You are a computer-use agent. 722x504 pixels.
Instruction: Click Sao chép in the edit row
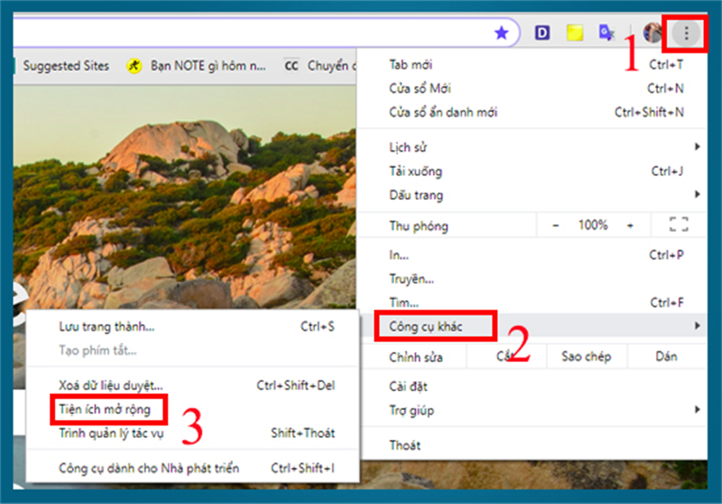tap(586, 356)
